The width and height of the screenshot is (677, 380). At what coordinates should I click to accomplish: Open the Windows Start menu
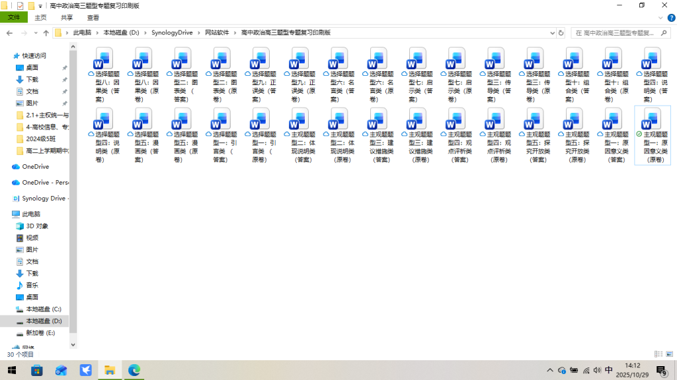(x=13, y=370)
